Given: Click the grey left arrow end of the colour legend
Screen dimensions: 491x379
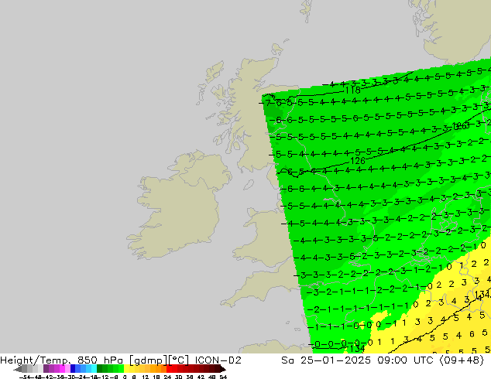Looking at the screenshot, I should pyautogui.click(x=17, y=369).
